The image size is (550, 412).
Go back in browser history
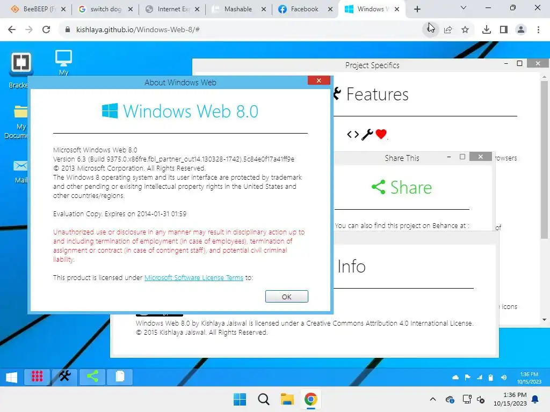[x=12, y=30]
